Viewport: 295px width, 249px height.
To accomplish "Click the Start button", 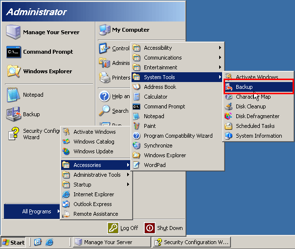I will [x=13, y=243].
